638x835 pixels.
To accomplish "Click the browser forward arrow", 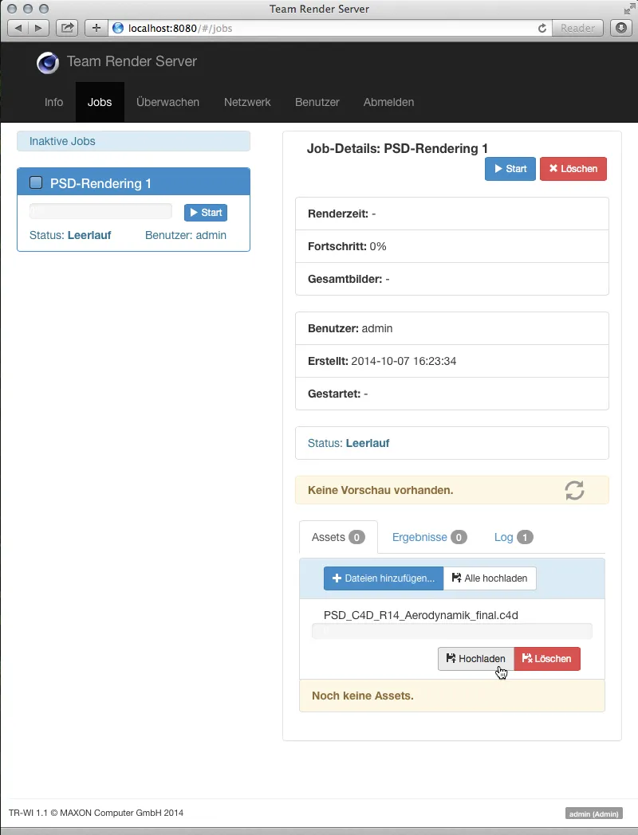I will tap(37, 27).
